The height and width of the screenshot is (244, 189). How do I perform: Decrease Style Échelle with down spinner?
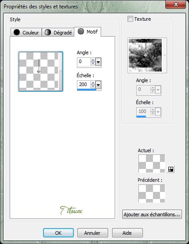tap(93, 86)
